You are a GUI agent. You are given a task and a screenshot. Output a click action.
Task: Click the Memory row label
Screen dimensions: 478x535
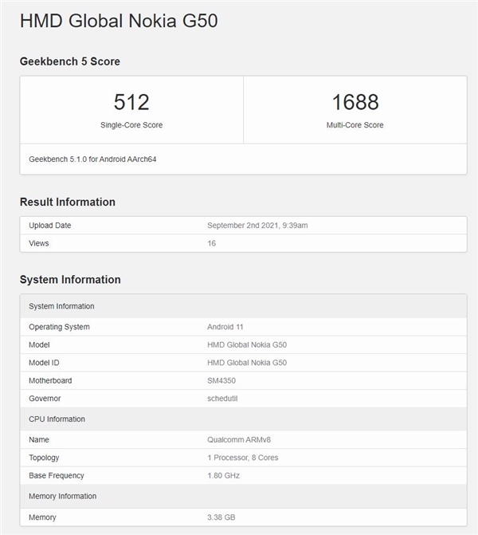(x=42, y=517)
